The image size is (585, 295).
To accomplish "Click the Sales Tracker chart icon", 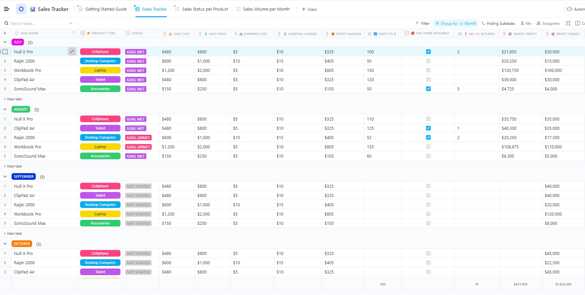I will (x=33, y=9).
